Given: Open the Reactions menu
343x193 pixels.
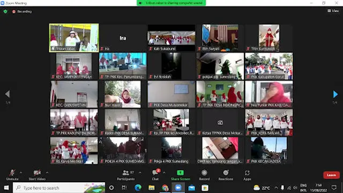Looking at the screenshot, I should click(x=226, y=175).
